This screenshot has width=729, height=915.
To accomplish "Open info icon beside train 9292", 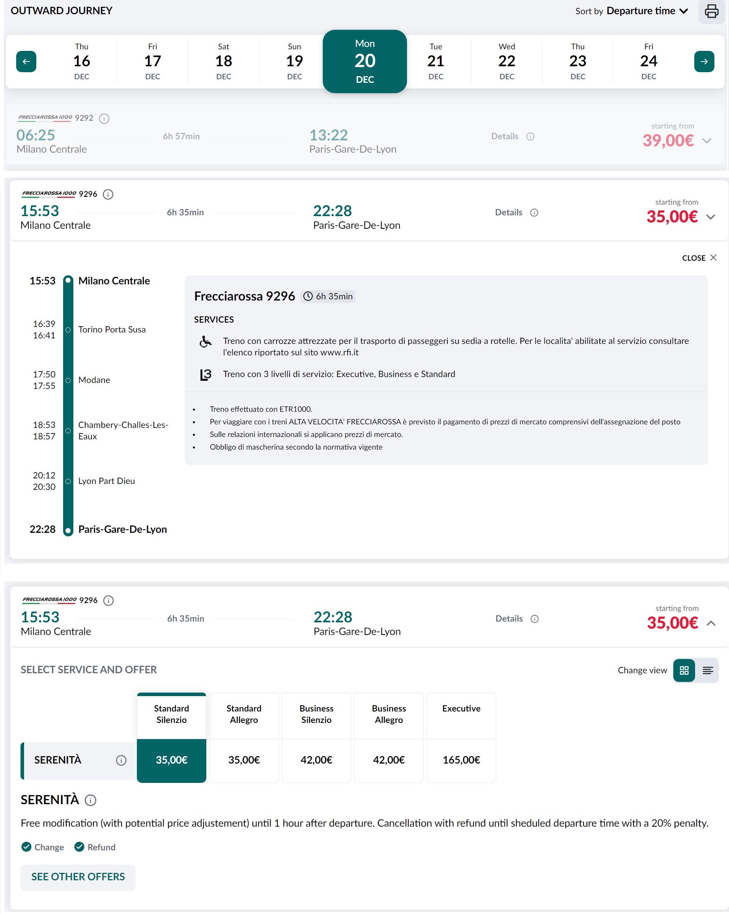I will tap(104, 118).
